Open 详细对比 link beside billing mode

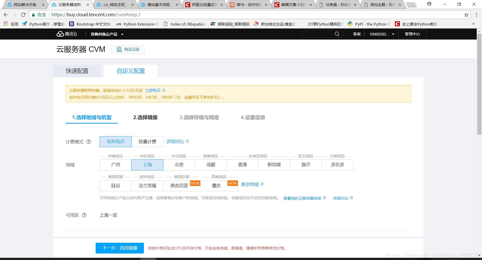tap(177, 142)
